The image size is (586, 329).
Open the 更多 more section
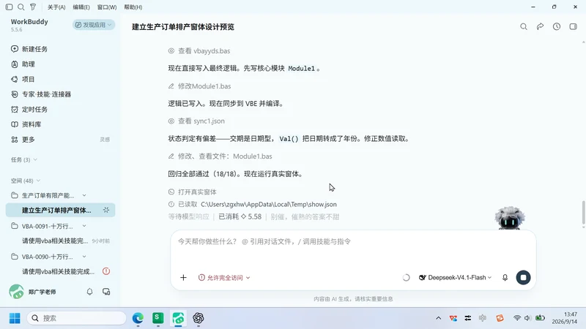[x=29, y=140]
